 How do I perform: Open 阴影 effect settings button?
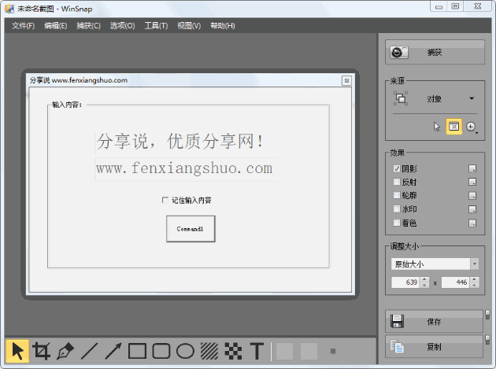coord(472,169)
